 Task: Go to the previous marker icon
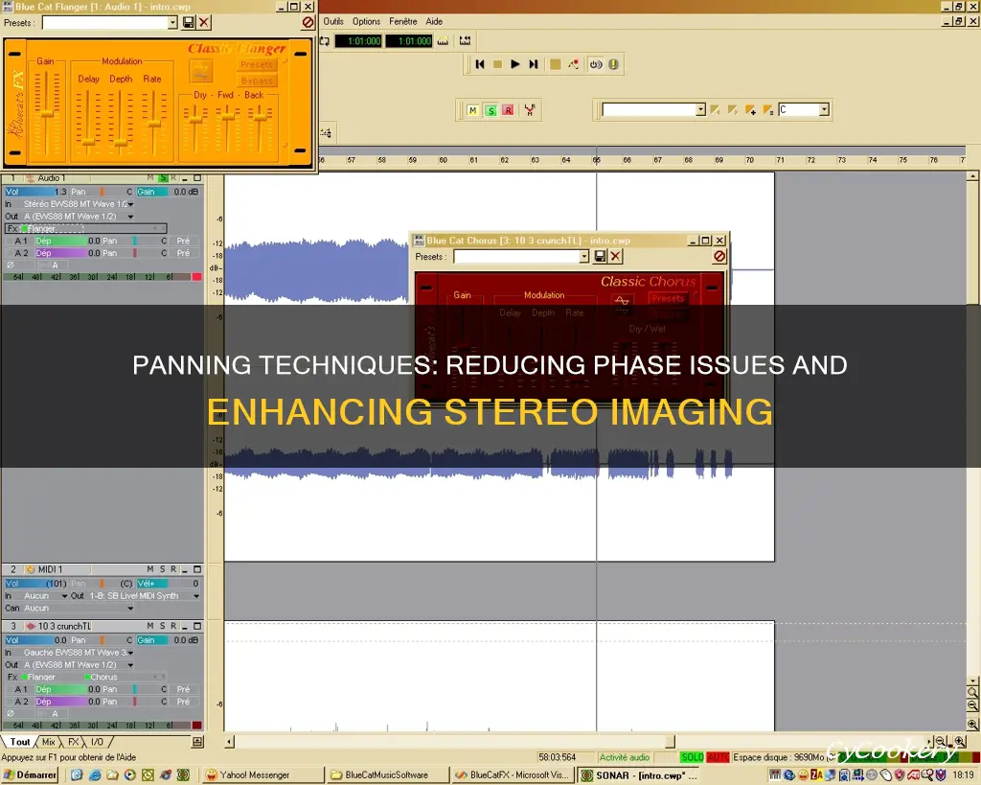click(715, 110)
